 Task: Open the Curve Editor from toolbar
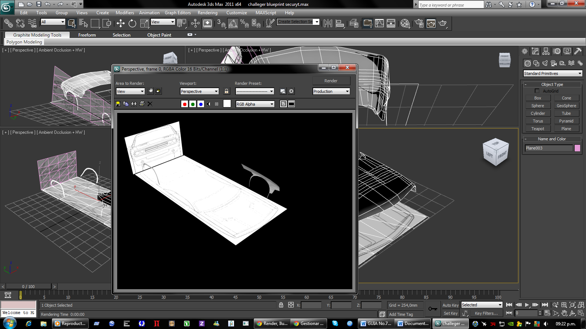379,23
